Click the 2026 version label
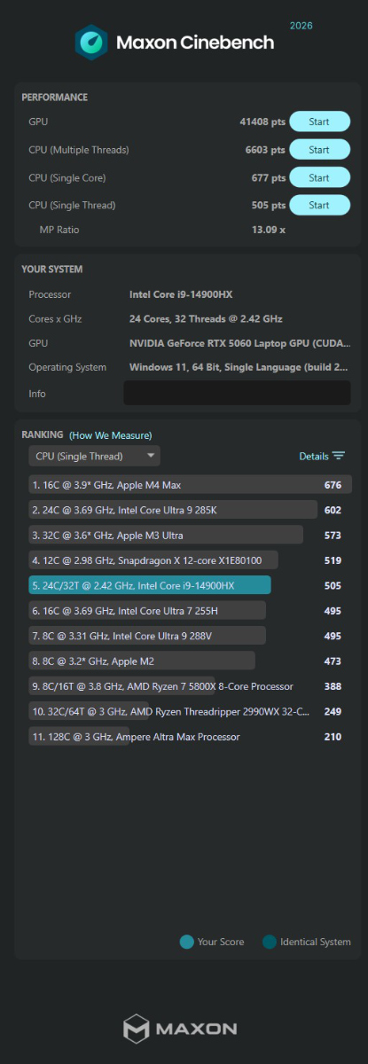 [x=301, y=26]
